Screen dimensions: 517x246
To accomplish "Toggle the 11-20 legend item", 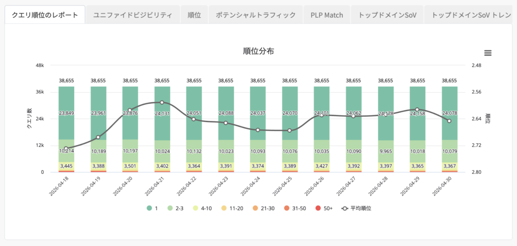I will coord(232,209).
